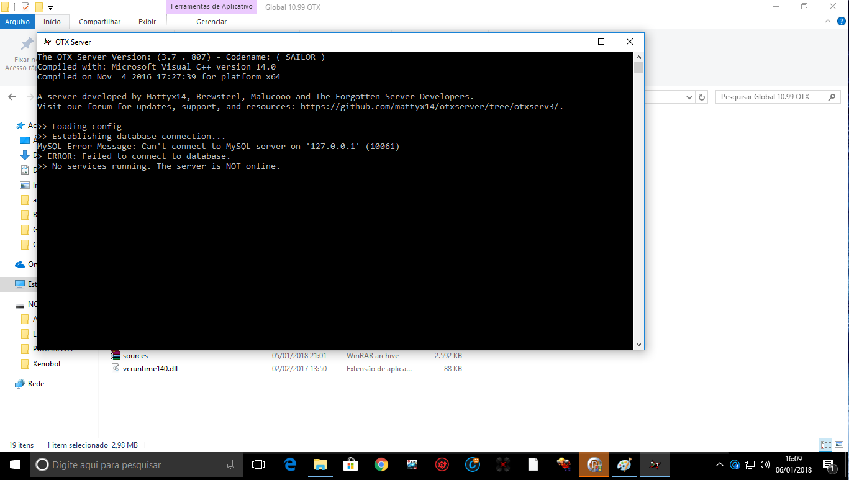Click the console scrollbar up arrow
This screenshot has height=480, width=849.
[x=639, y=57]
